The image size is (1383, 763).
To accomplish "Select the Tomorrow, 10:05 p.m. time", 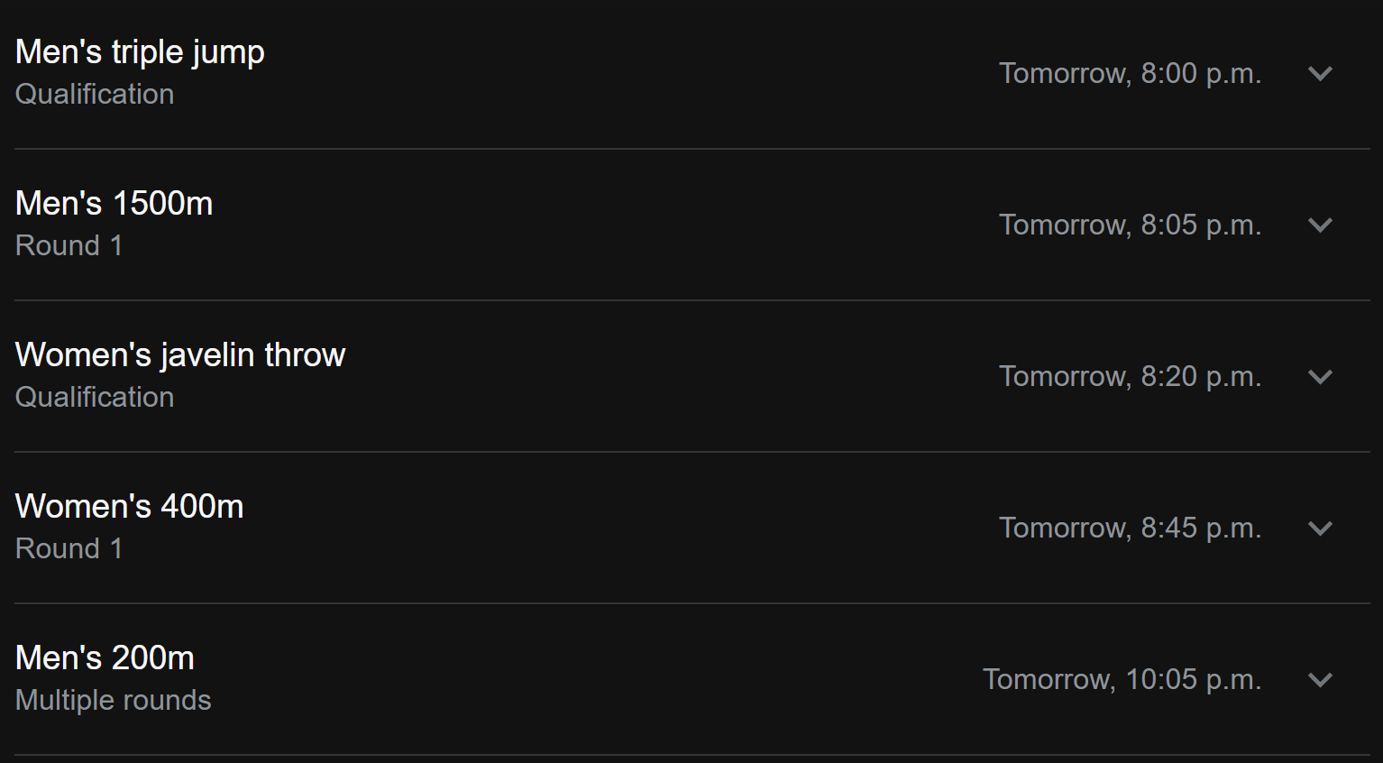I will (x=1122, y=679).
